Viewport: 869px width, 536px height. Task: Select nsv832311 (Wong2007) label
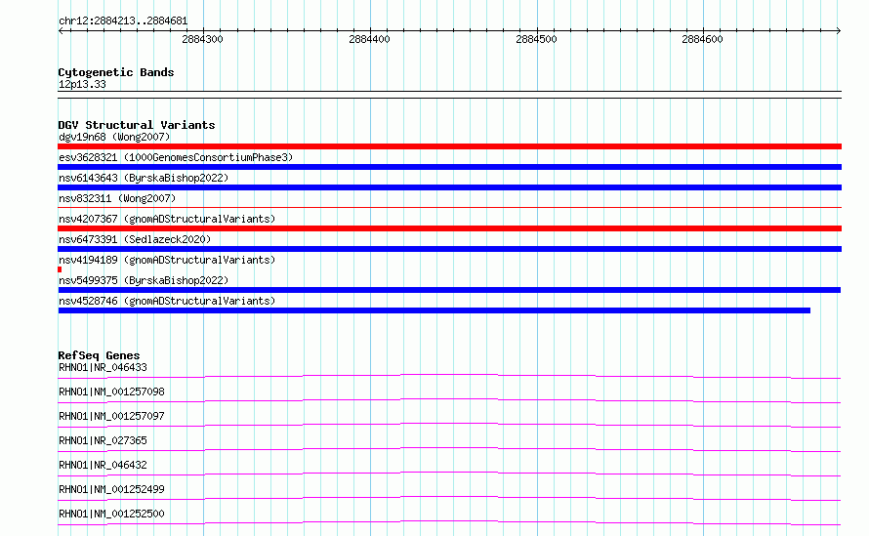click(x=117, y=198)
